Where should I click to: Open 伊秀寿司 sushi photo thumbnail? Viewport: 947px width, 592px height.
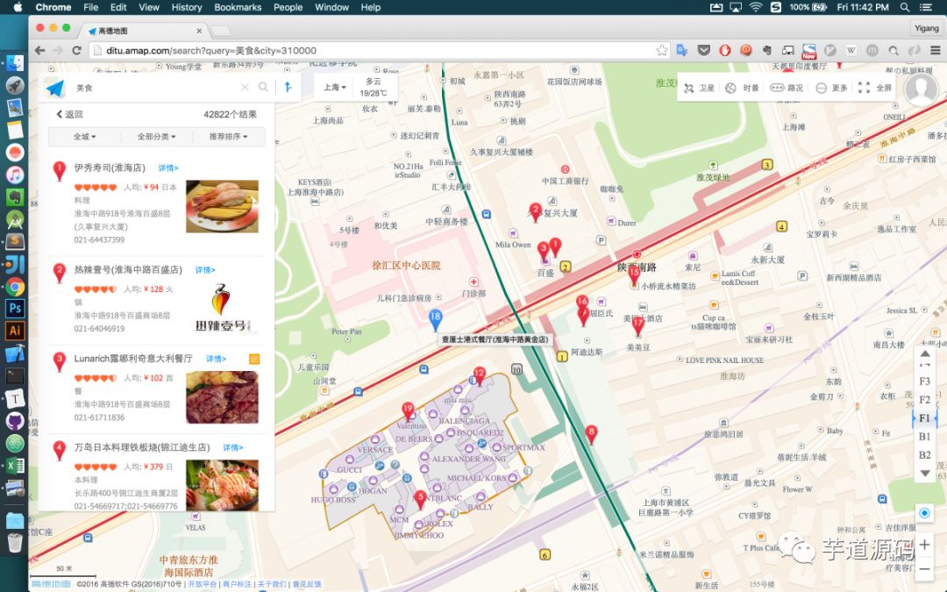[x=222, y=206]
